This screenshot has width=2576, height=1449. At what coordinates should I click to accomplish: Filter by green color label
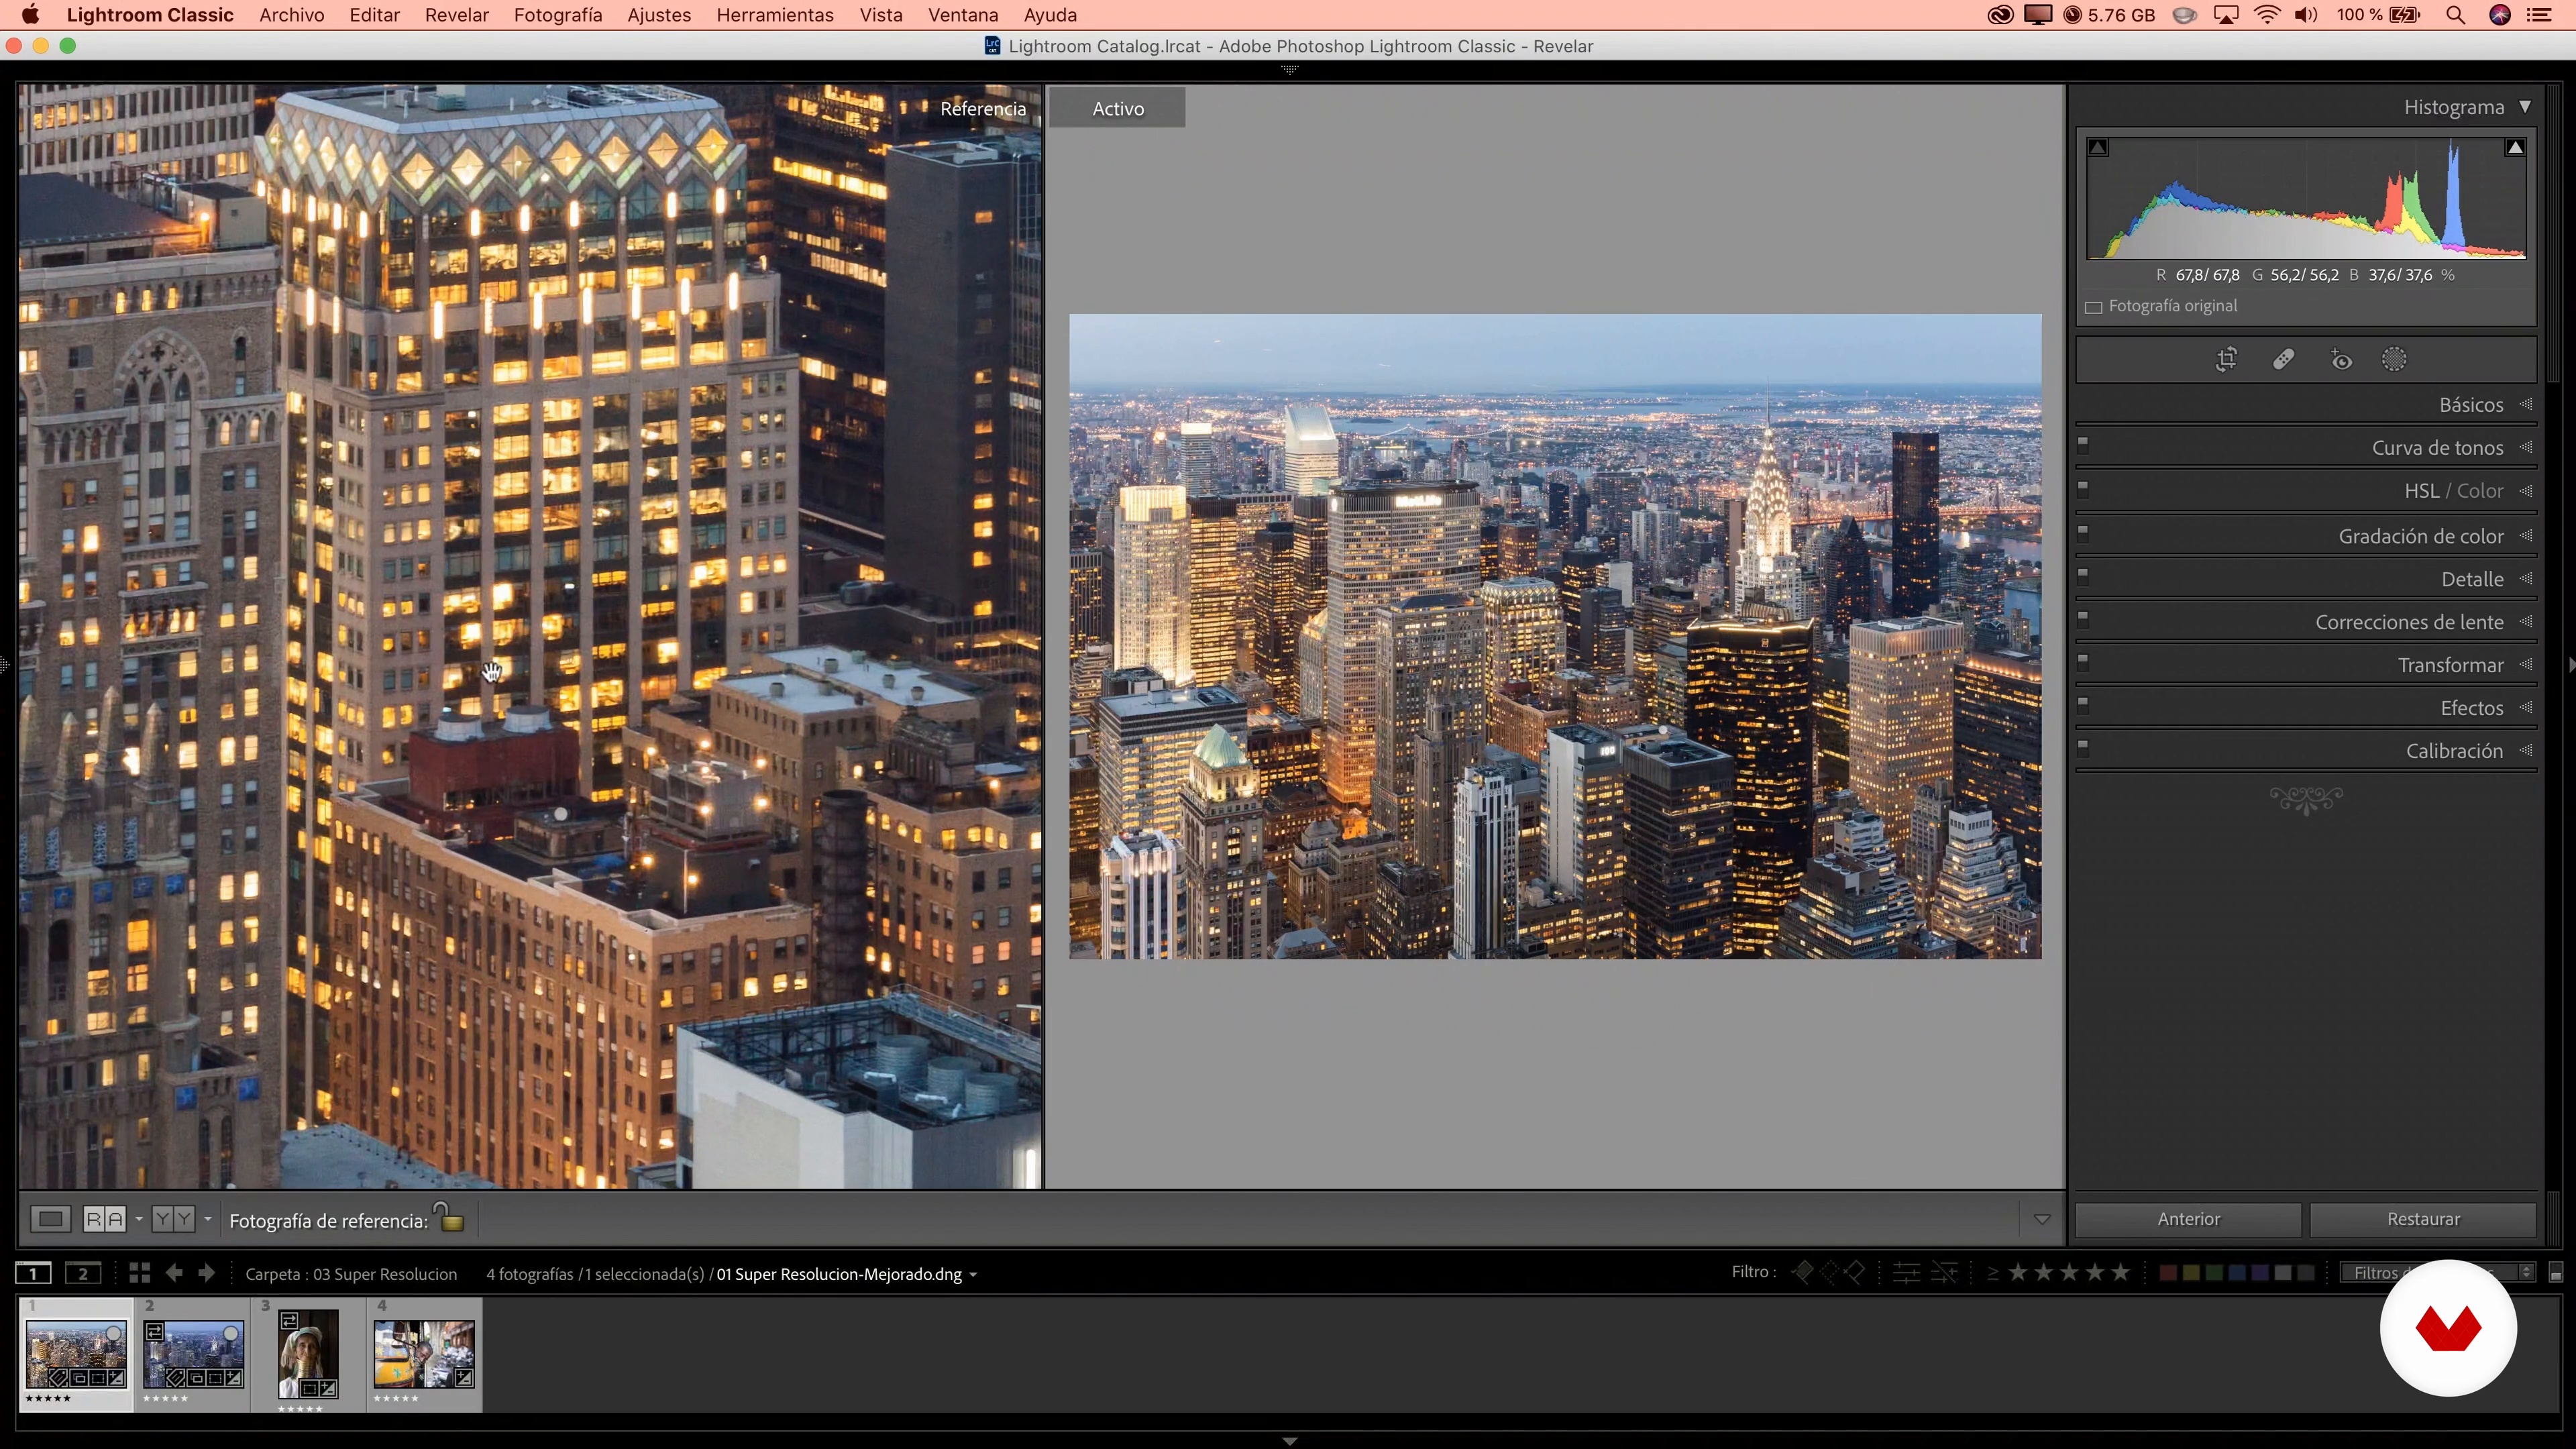point(2214,1273)
